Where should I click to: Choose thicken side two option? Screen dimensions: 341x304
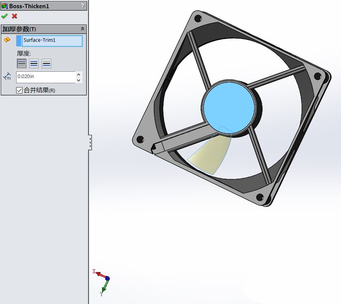tap(47, 63)
